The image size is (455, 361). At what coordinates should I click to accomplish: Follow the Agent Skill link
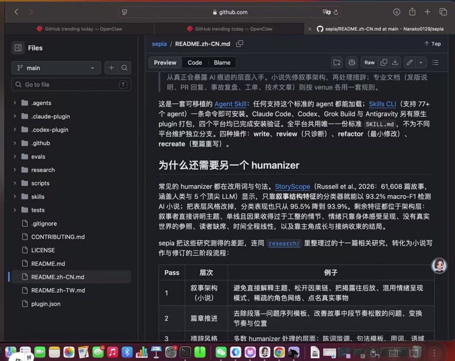pos(230,104)
